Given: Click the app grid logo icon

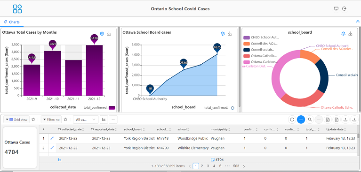Looking at the screenshot, I should (x=17, y=9).
